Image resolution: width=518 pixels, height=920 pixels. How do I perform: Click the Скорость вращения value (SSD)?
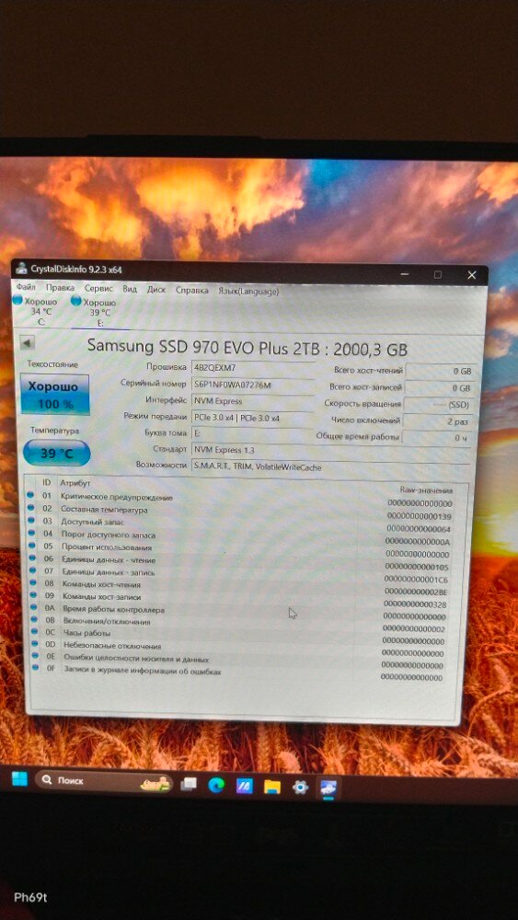coord(438,404)
